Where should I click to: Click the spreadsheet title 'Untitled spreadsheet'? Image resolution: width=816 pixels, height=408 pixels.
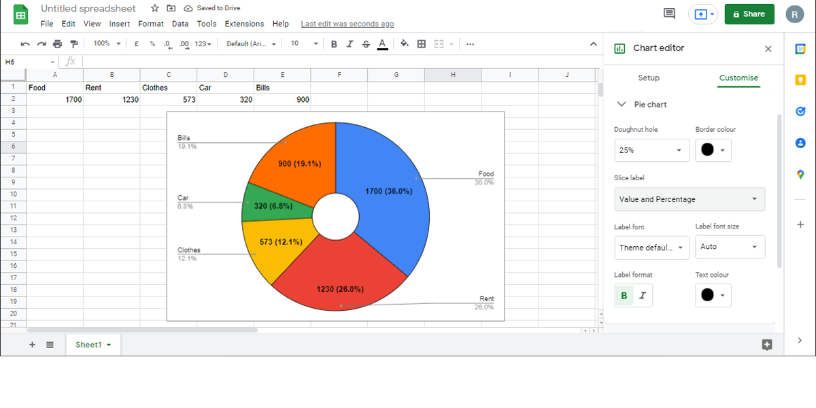click(88, 8)
